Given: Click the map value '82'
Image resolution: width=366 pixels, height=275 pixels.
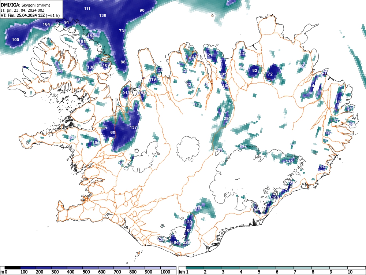Looking at the screenshot, I should 255,70.
